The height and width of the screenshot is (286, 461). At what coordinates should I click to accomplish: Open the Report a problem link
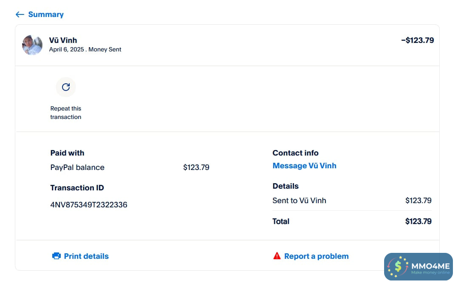tap(316, 256)
